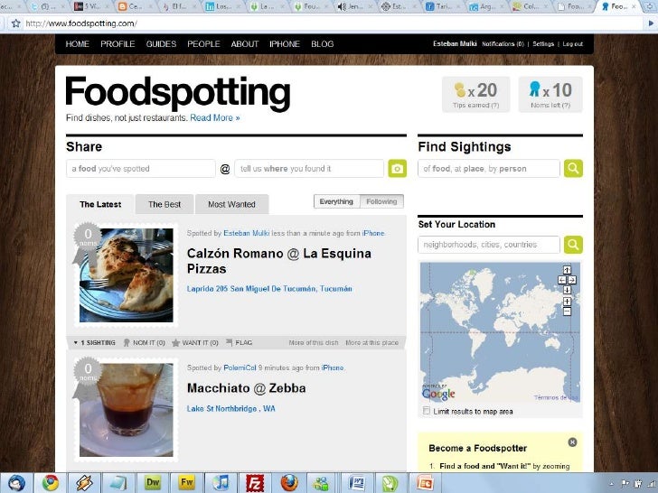
Task: Open Settings in the header
Action: (543, 44)
